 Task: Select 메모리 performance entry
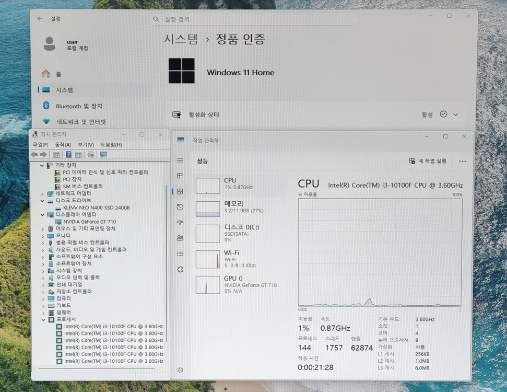pos(239,209)
